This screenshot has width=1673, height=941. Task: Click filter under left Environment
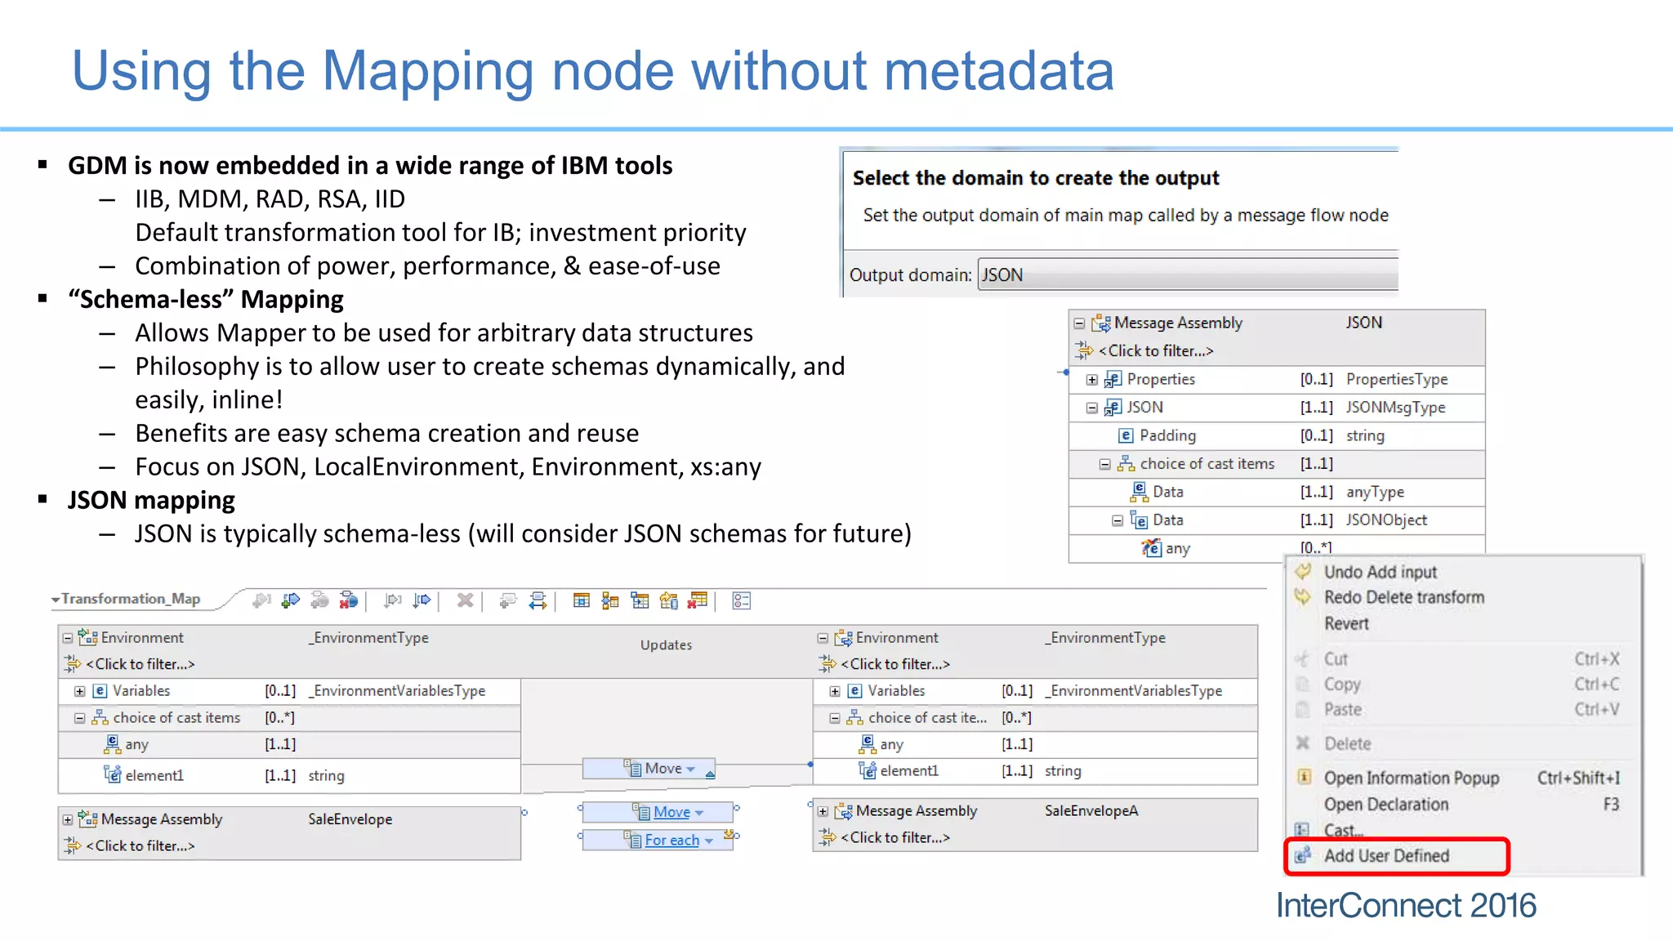point(141,664)
